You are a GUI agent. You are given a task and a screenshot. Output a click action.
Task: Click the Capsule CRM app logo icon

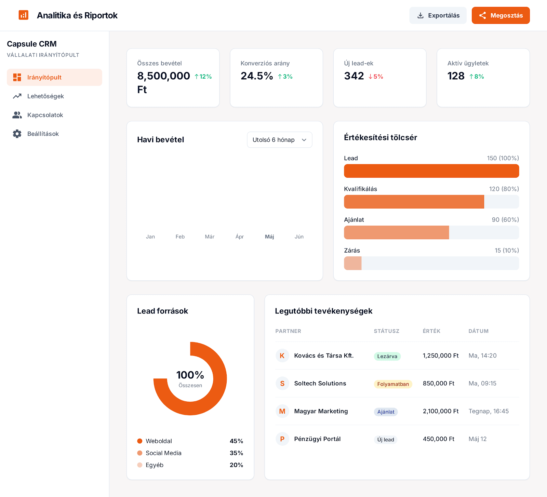24,15
